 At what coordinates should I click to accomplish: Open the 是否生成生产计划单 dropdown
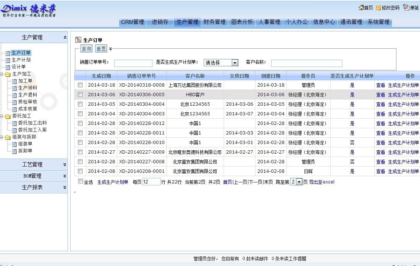coord(235,63)
